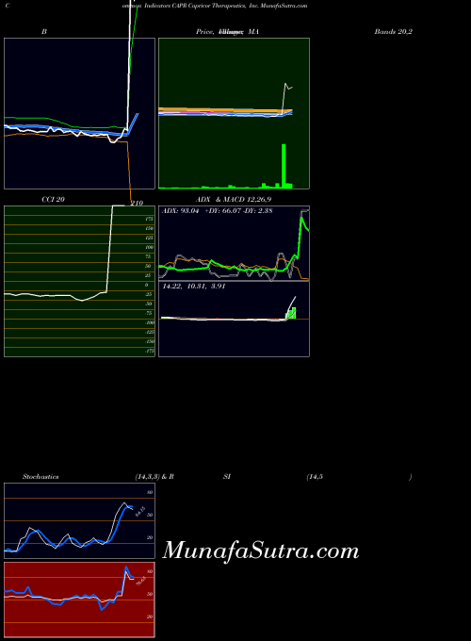
Task: Click the red RSI chart panel
Action: pyautogui.click(x=80, y=600)
